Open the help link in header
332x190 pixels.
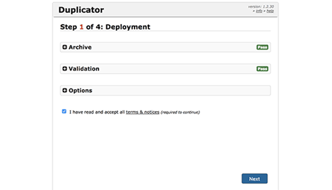coord(270,11)
